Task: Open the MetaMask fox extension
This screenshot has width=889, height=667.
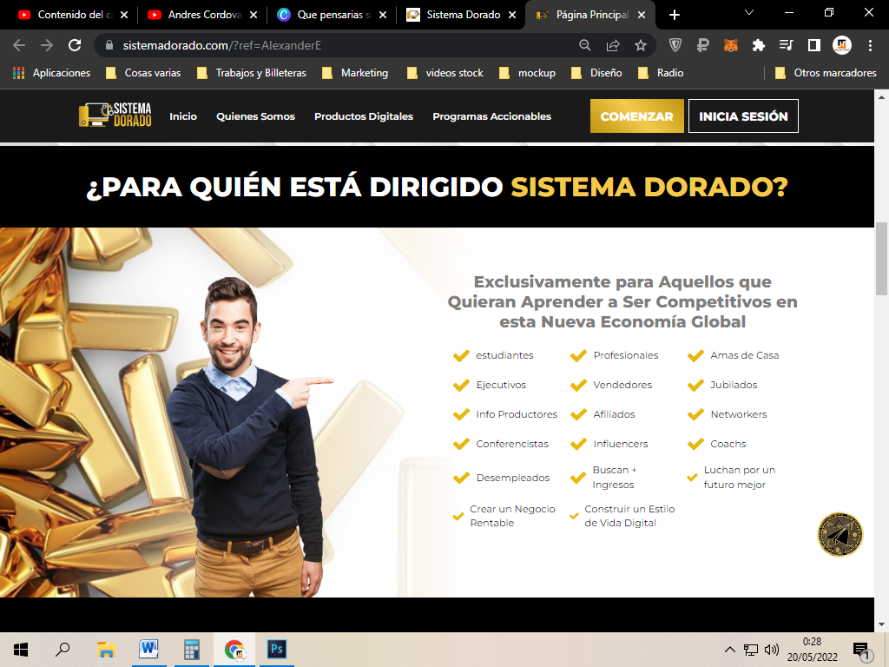Action: [731, 45]
